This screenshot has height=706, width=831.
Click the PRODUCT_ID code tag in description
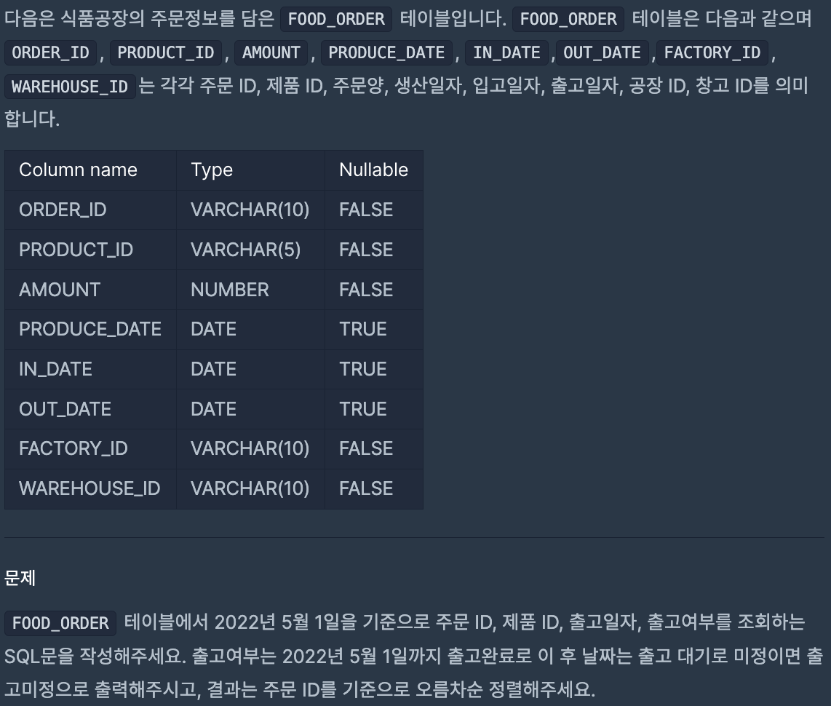point(165,53)
